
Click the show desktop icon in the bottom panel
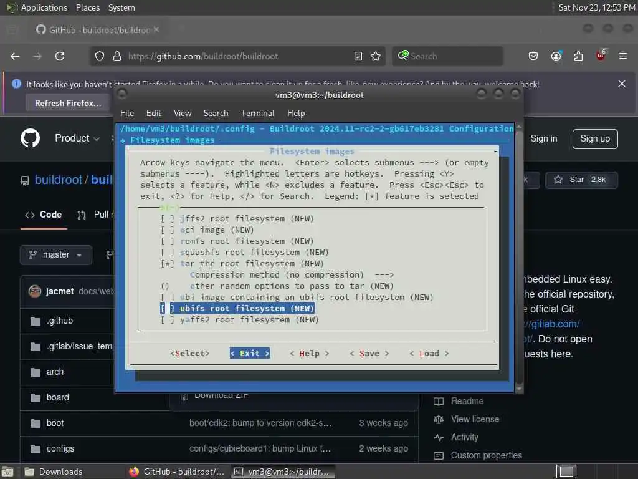point(7,472)
